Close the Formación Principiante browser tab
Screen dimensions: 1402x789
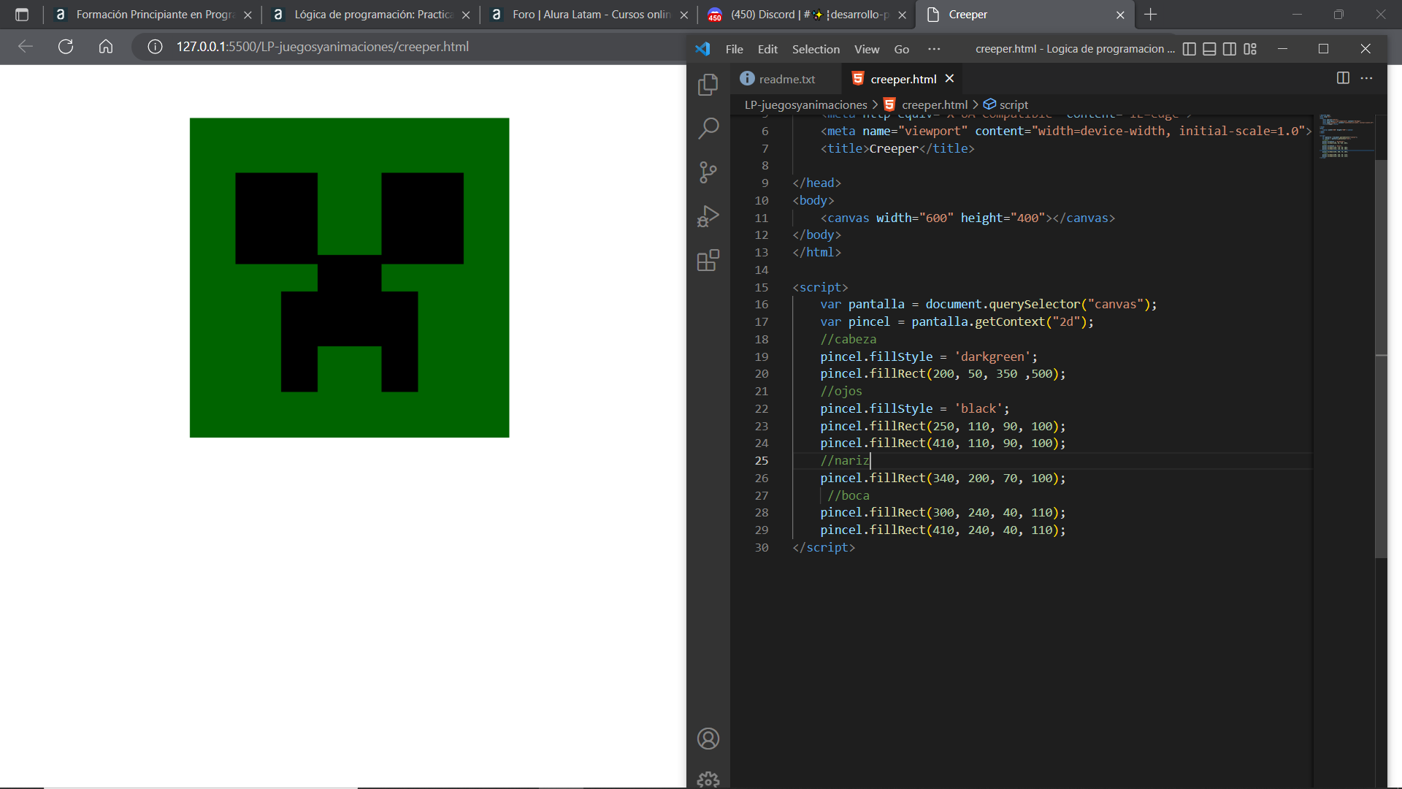248,15
